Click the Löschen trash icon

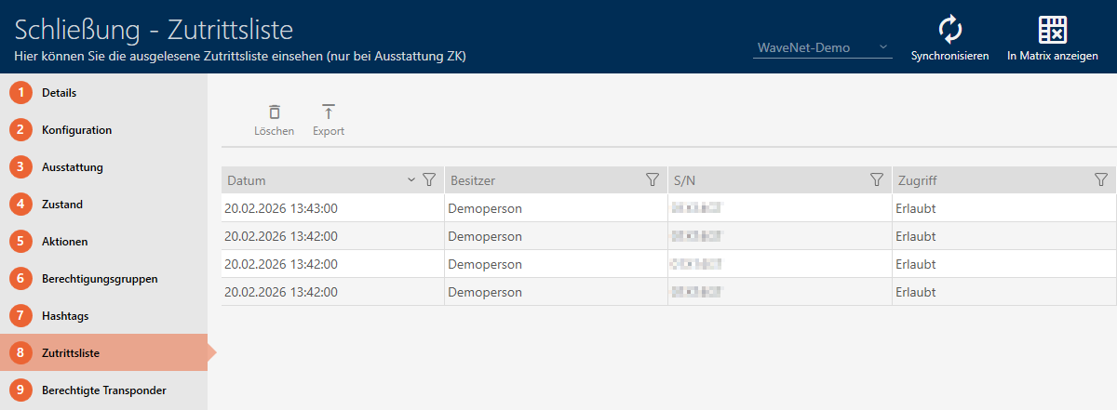click(x=274, y=112)
